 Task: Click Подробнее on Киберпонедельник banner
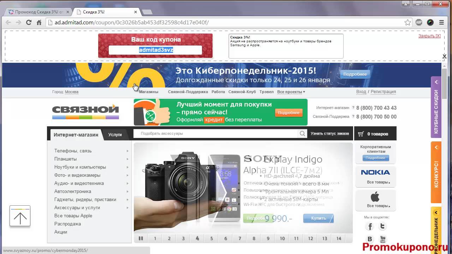pos(355,74)
